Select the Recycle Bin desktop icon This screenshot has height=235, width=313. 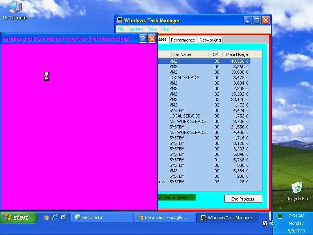coord(297,191)
